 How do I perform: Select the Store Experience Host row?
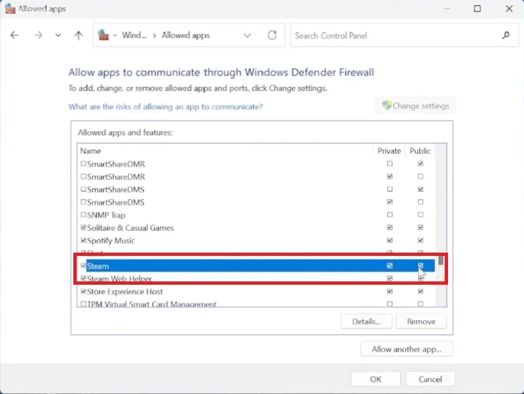(257, 291)
